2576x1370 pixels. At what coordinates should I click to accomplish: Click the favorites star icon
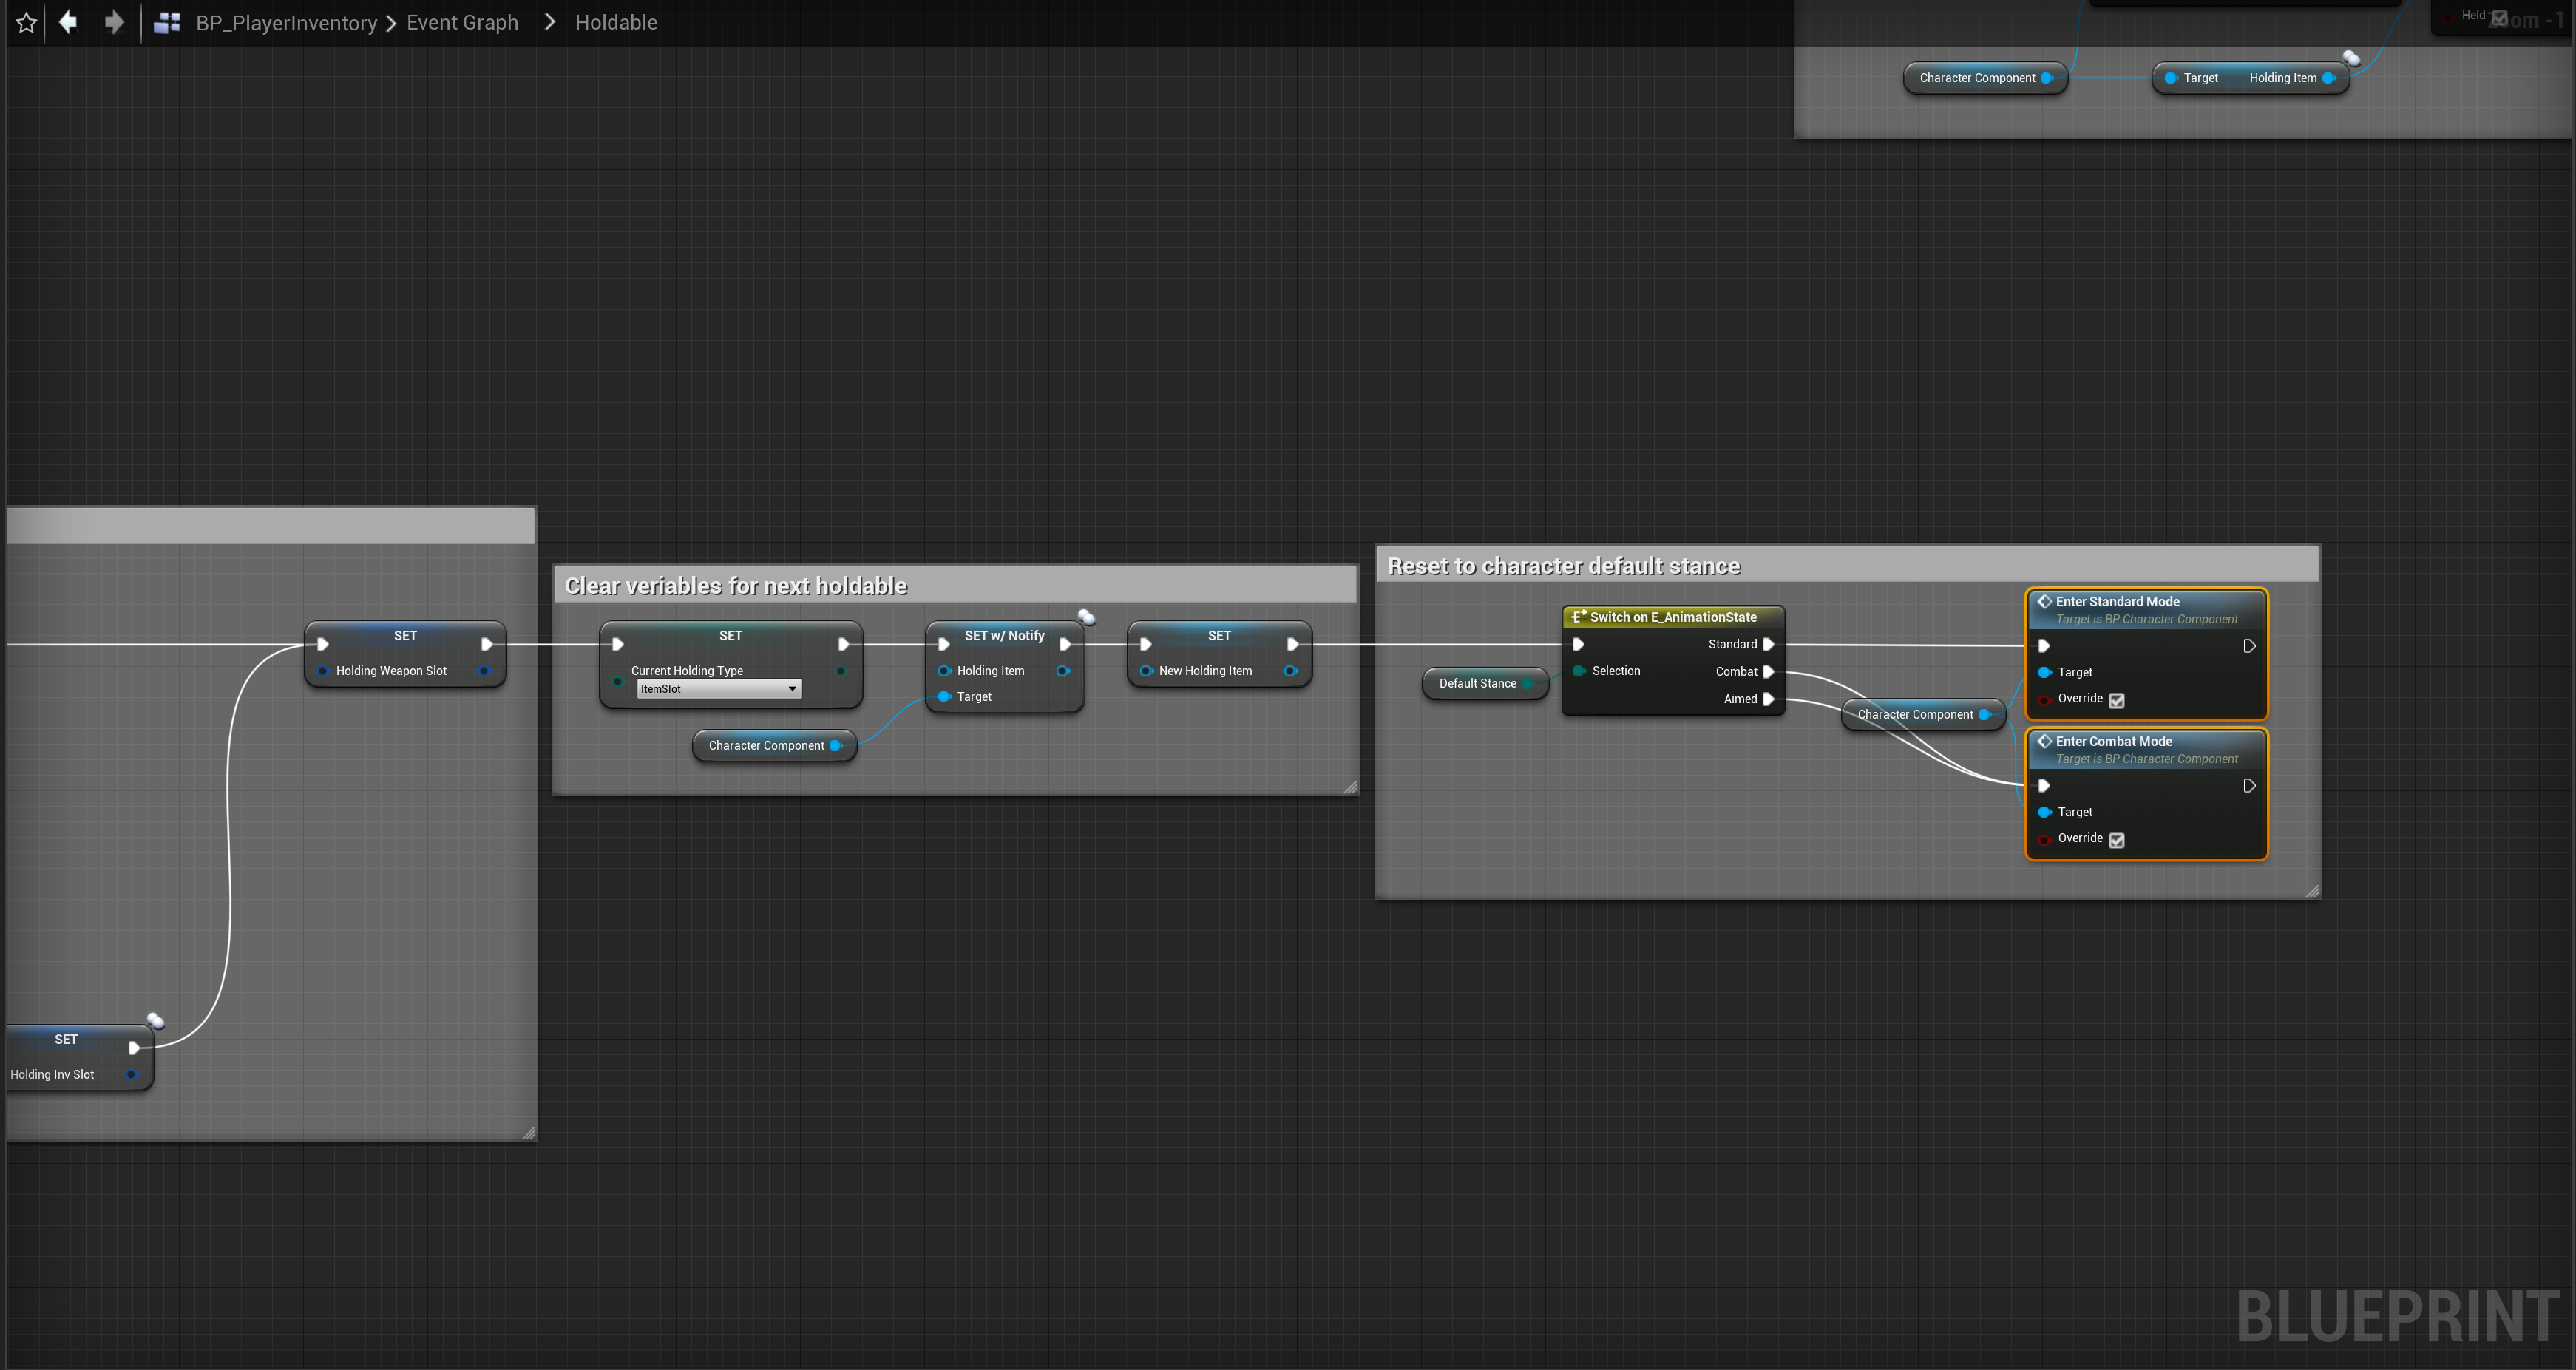pyautogui.click(x=27, y=22)
